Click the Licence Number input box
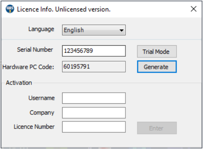This screenshot has height=149, width=203. tap(94, 127)
